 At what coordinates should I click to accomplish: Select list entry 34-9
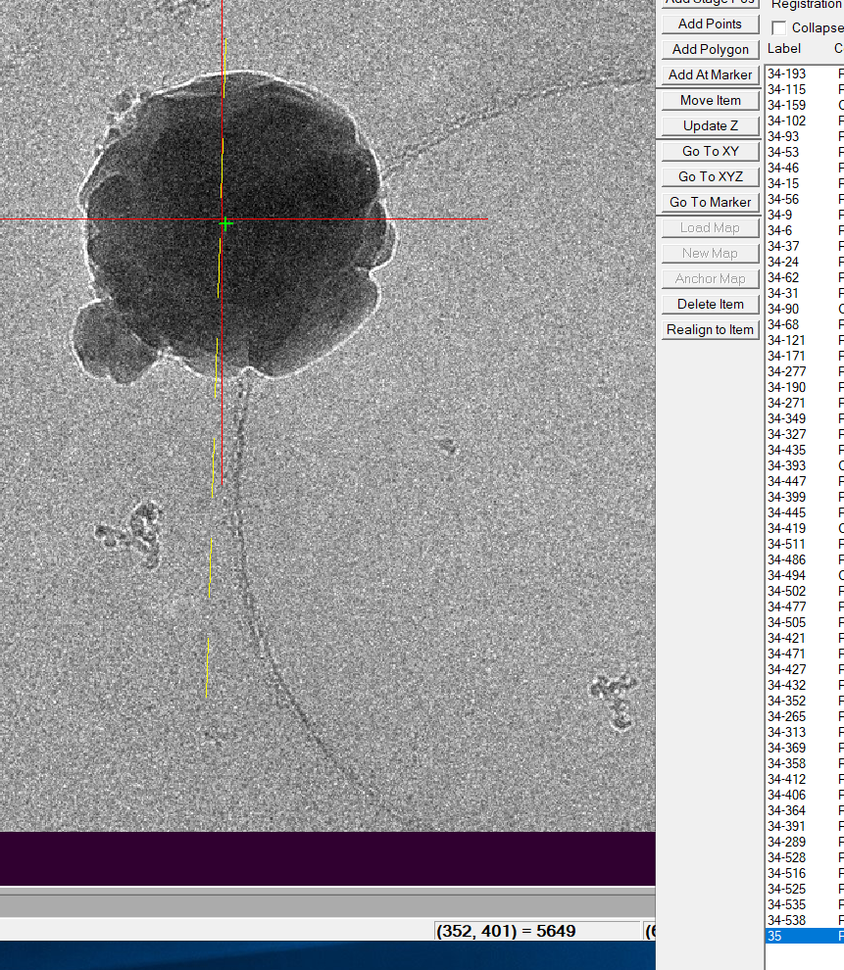coord(805,215)
